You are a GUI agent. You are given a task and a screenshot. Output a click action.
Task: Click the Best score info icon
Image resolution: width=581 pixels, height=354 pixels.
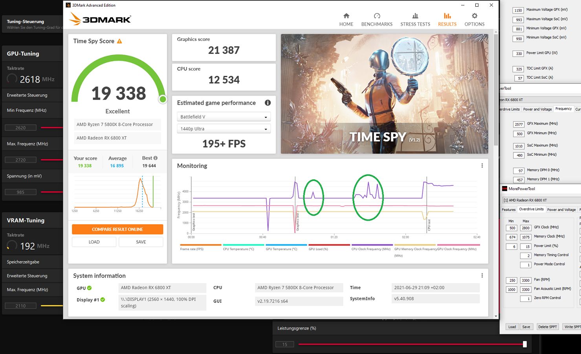pyautogui.click(x=156, y=158)
